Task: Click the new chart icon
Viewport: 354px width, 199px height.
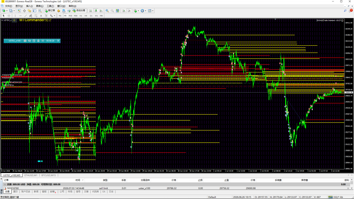Action: (x=3, y=11)
